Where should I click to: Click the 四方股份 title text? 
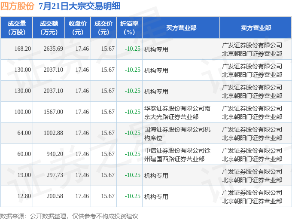coord(17,6)
